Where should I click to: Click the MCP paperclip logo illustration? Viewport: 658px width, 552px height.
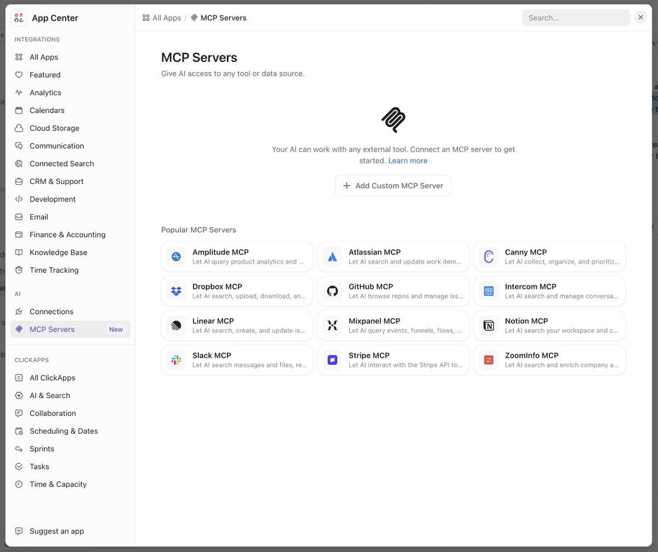[x=393, y=120]
